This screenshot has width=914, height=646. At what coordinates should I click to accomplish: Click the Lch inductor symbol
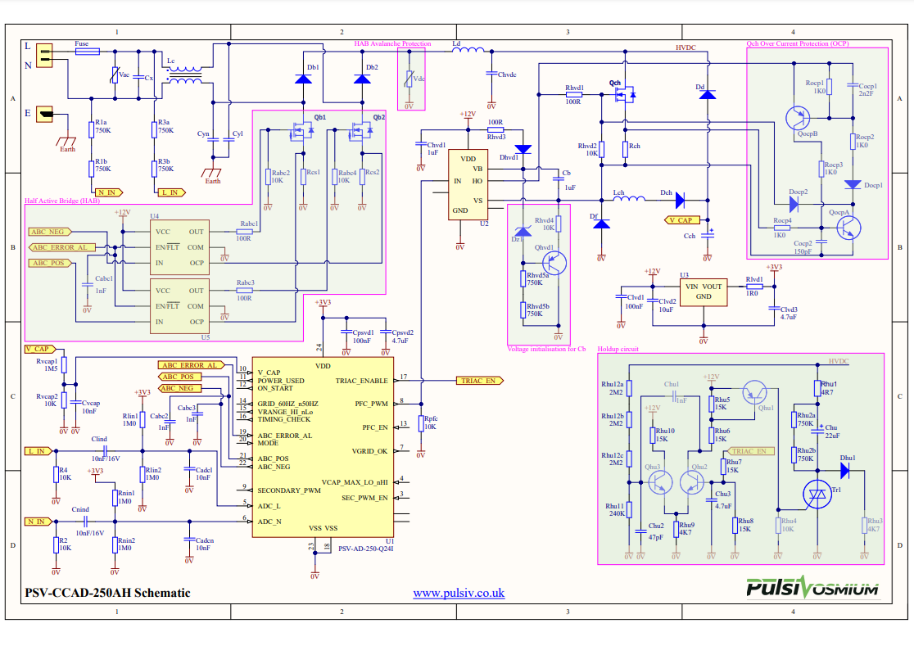pos(630,198)
